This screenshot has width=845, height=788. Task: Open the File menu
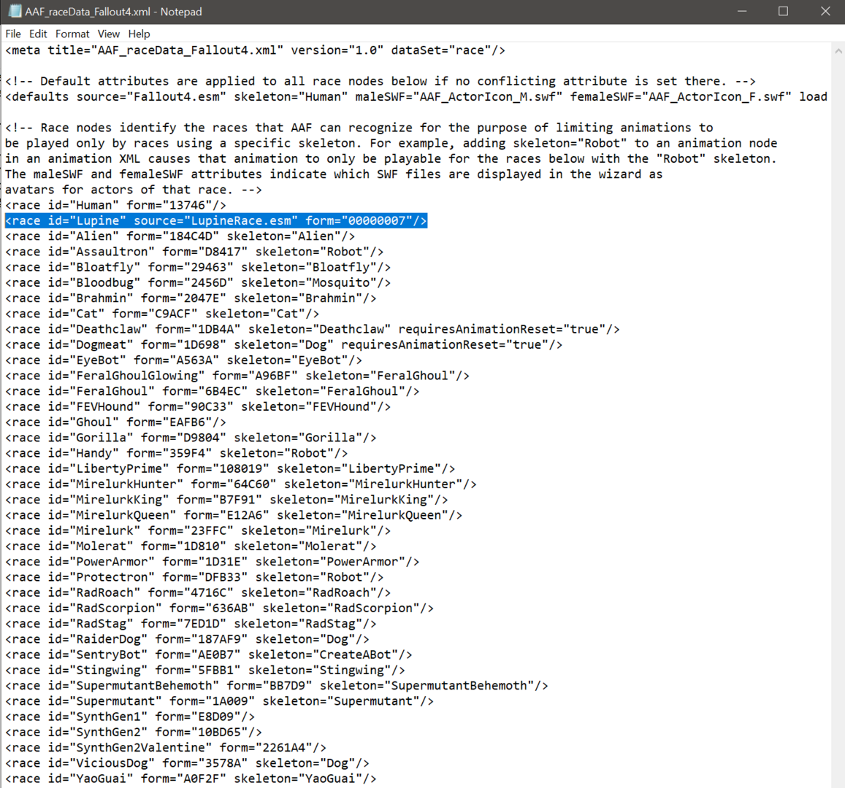pyautogui.click(x=13, y=34)
